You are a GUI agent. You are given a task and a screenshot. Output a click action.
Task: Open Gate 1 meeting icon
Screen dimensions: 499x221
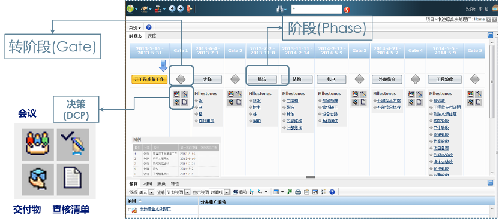click(x=176, y=94)
